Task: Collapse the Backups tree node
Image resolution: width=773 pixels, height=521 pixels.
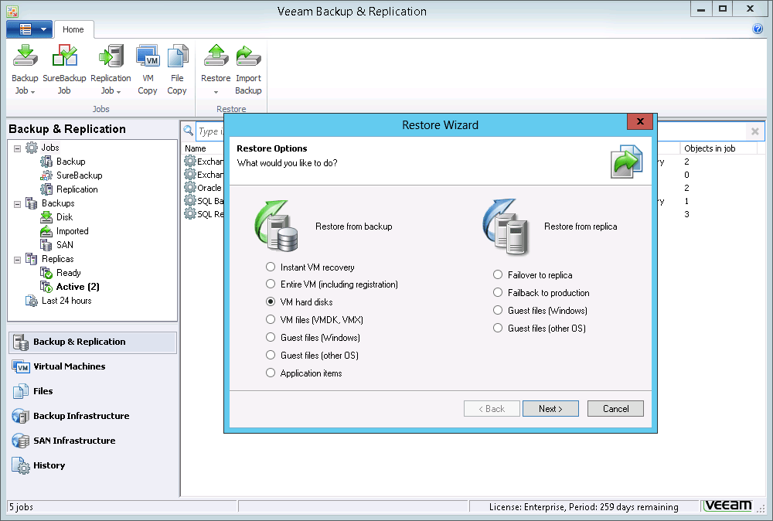Action: 17,204
